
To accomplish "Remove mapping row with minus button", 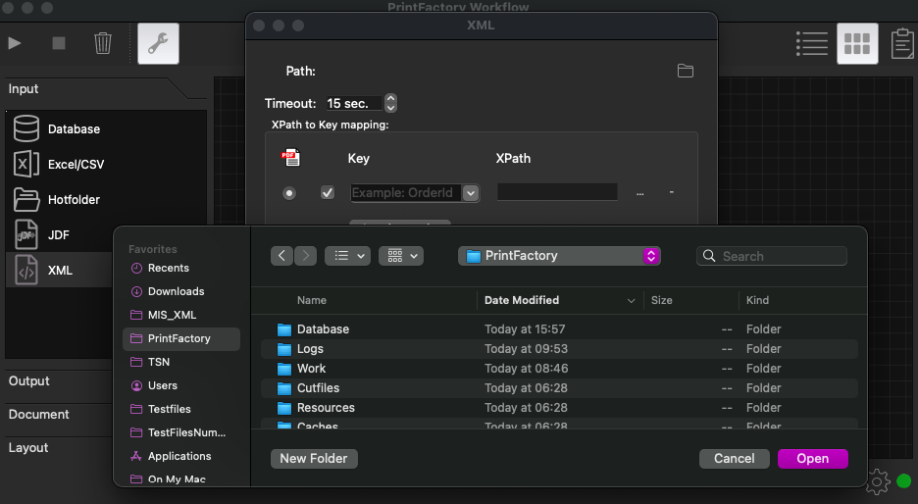I will [x=672, y=192].
